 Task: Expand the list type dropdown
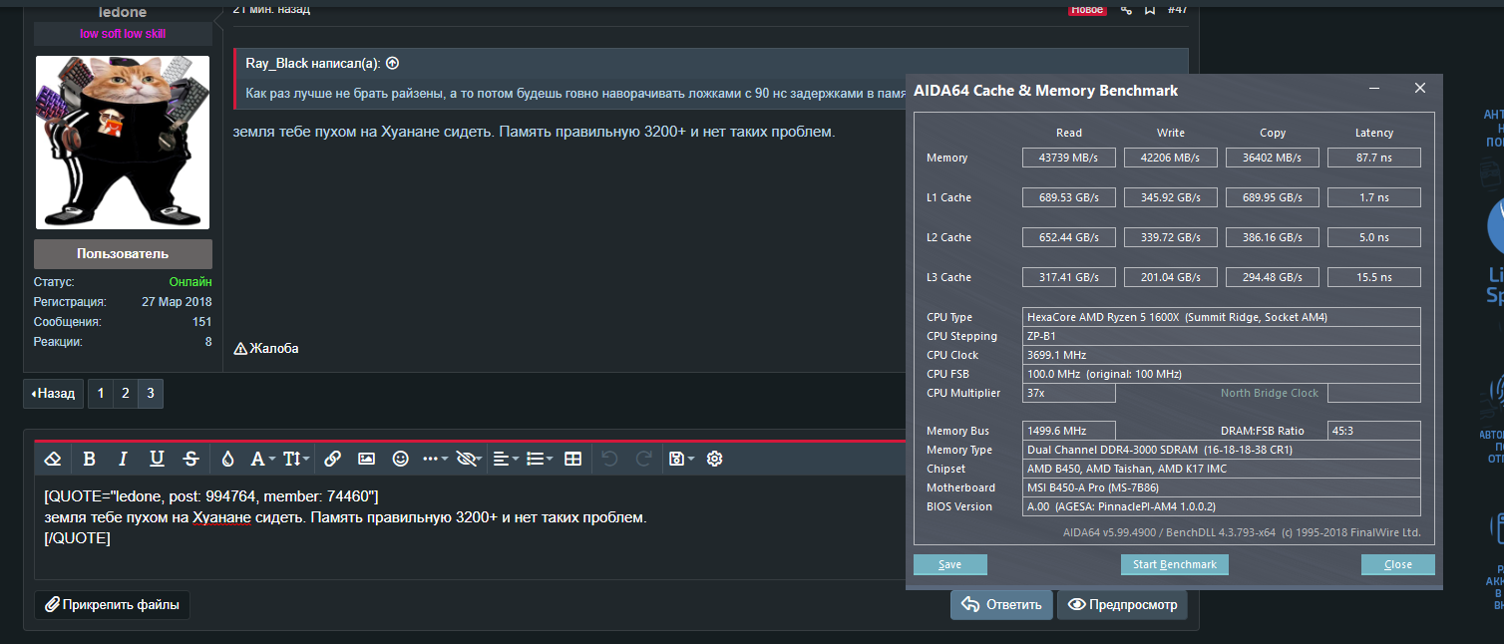pyautogui.click(x=540, y=459)
